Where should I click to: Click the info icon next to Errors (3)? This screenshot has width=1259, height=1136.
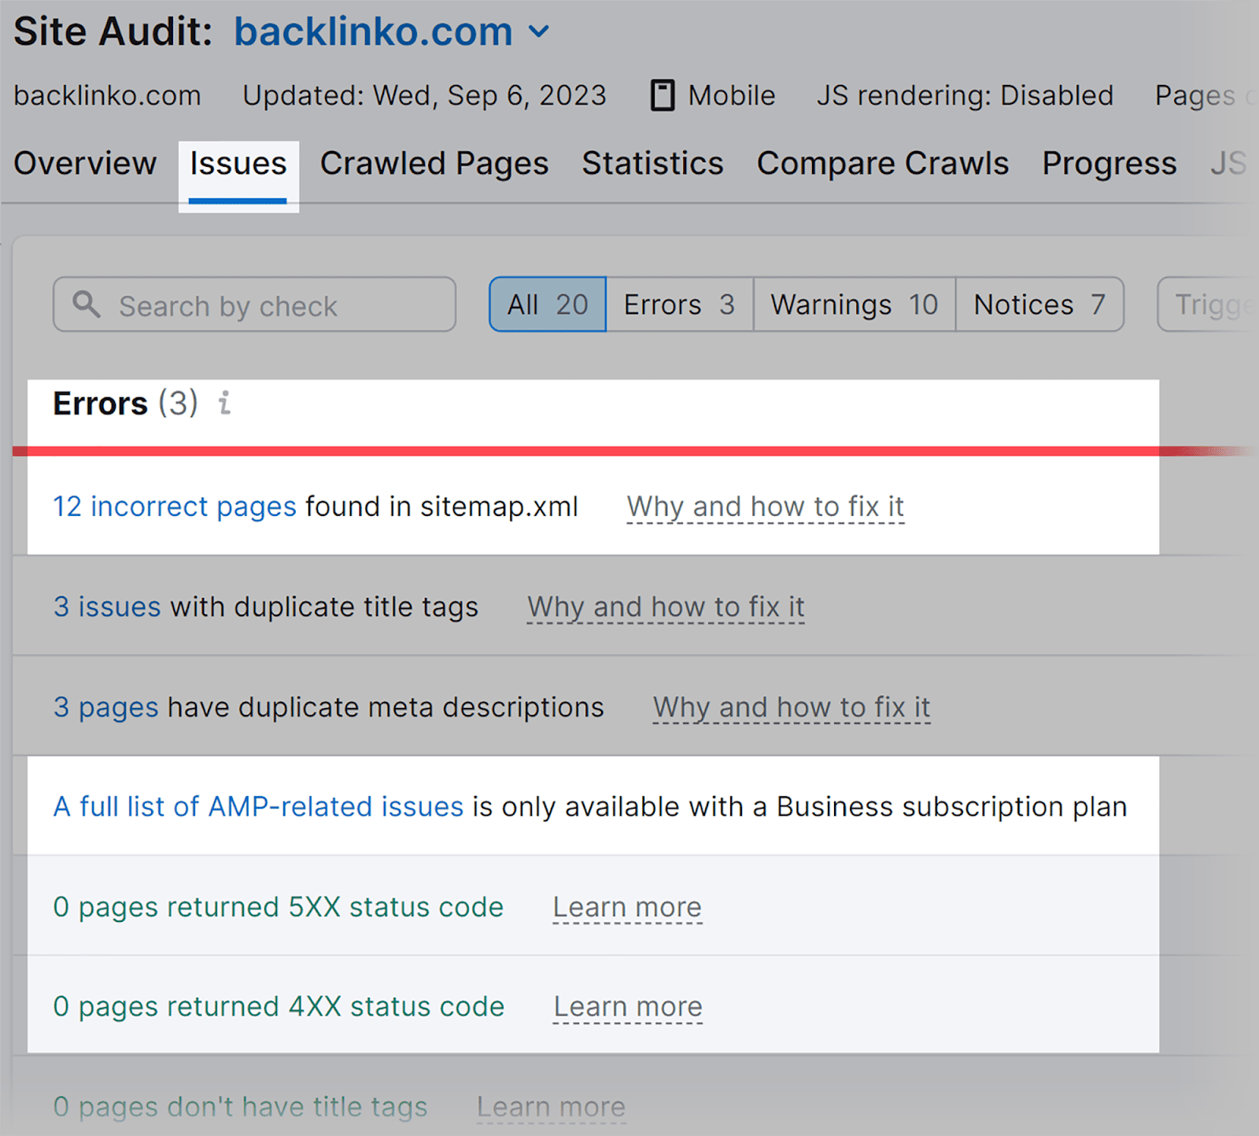point(224,404)
